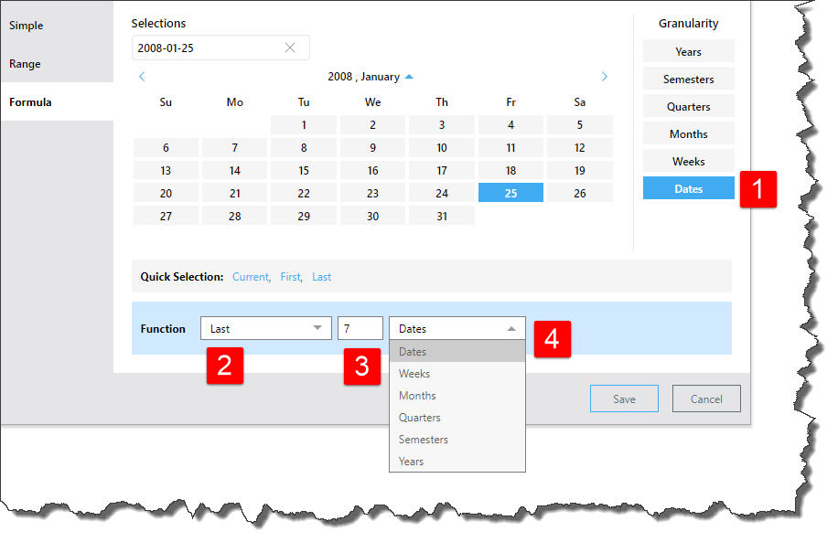Select January 17 on the calendar
The image size is (838, 542).
coord(442,170)
